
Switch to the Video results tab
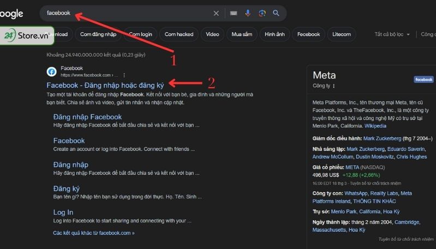[x=212, y=34]
